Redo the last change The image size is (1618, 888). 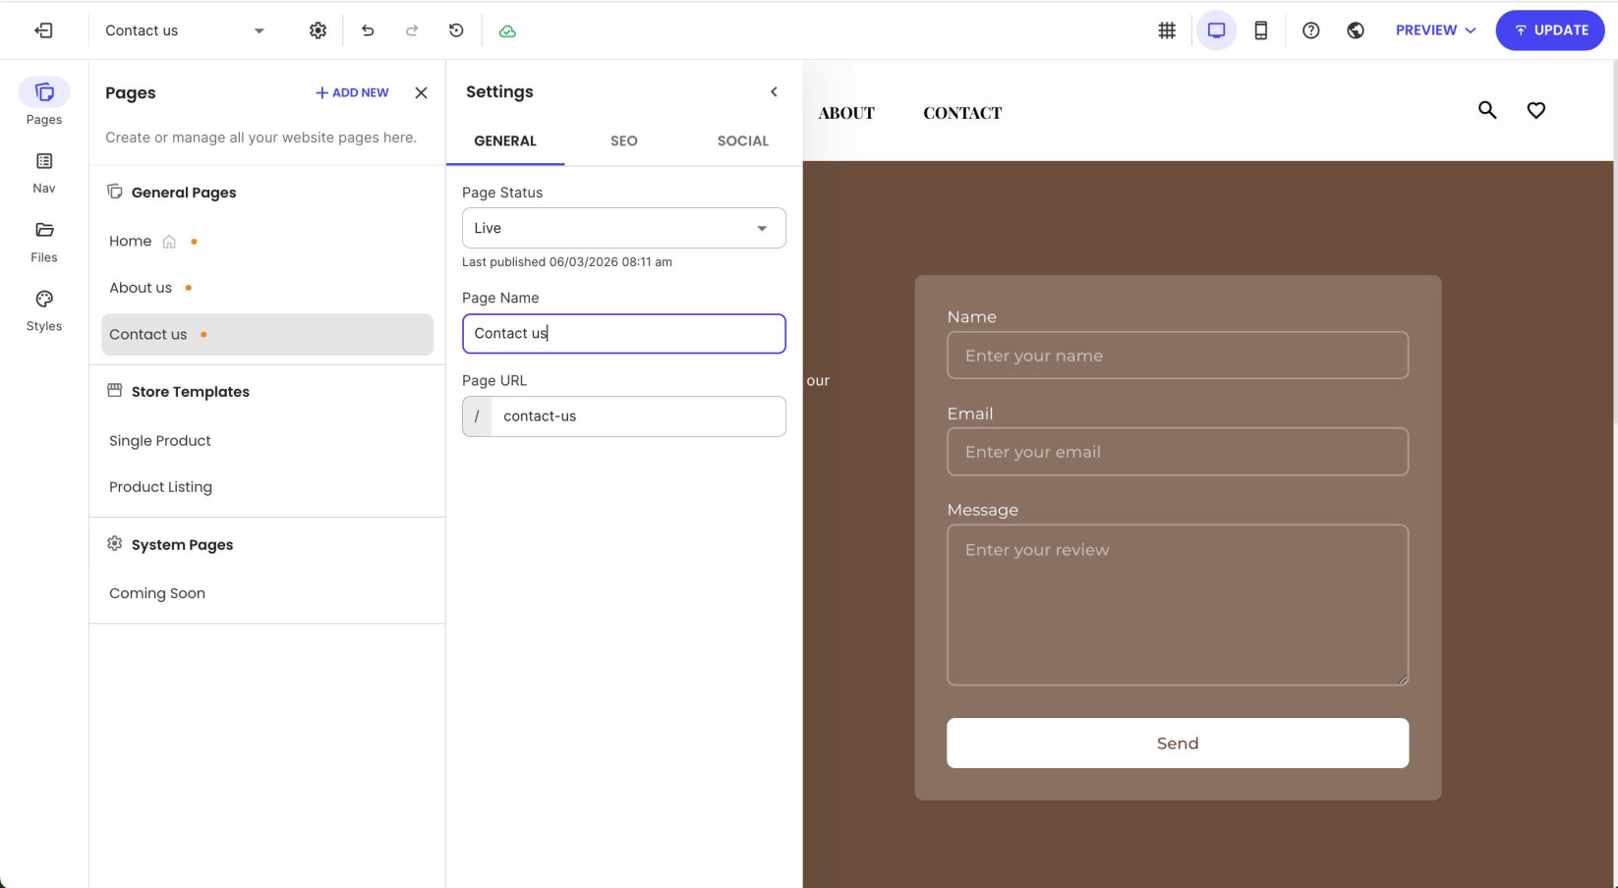412,30
